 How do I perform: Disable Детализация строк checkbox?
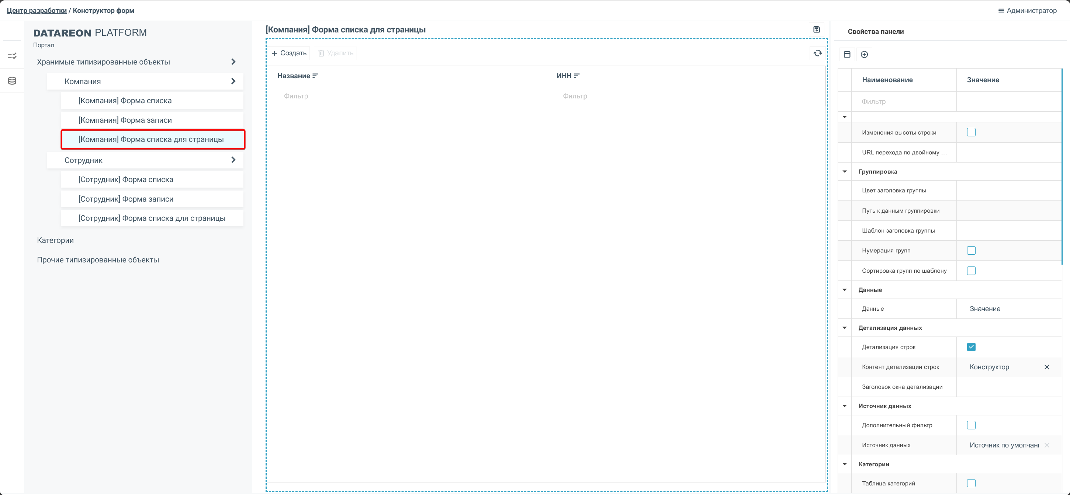coord(971,347)
